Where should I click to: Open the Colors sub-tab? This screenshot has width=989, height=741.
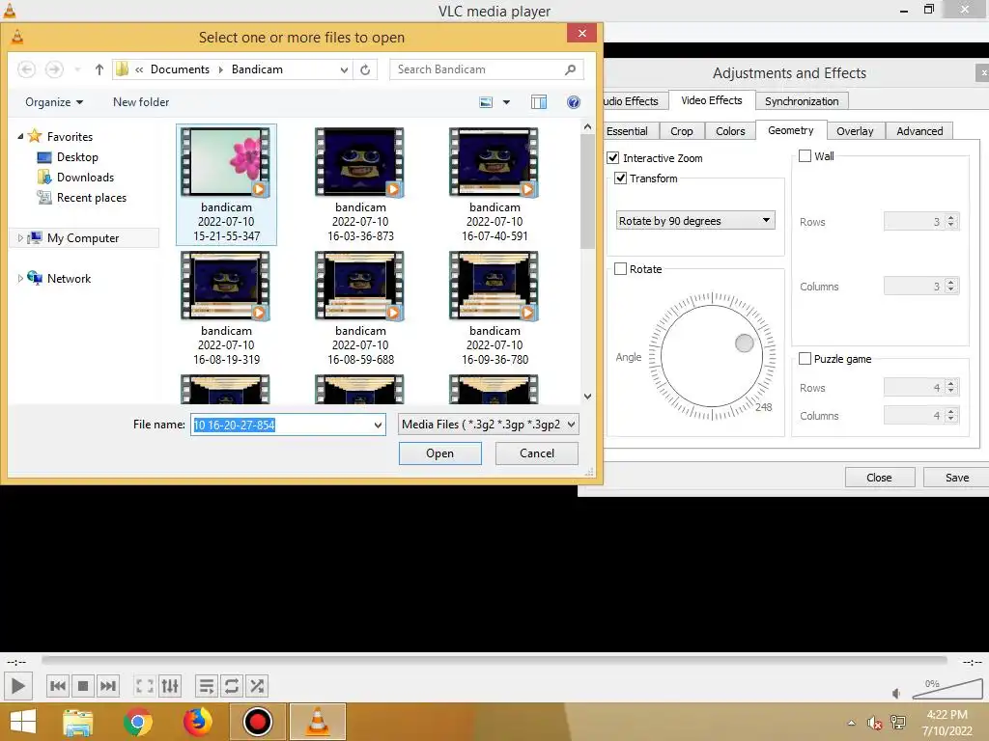[730, 131]
